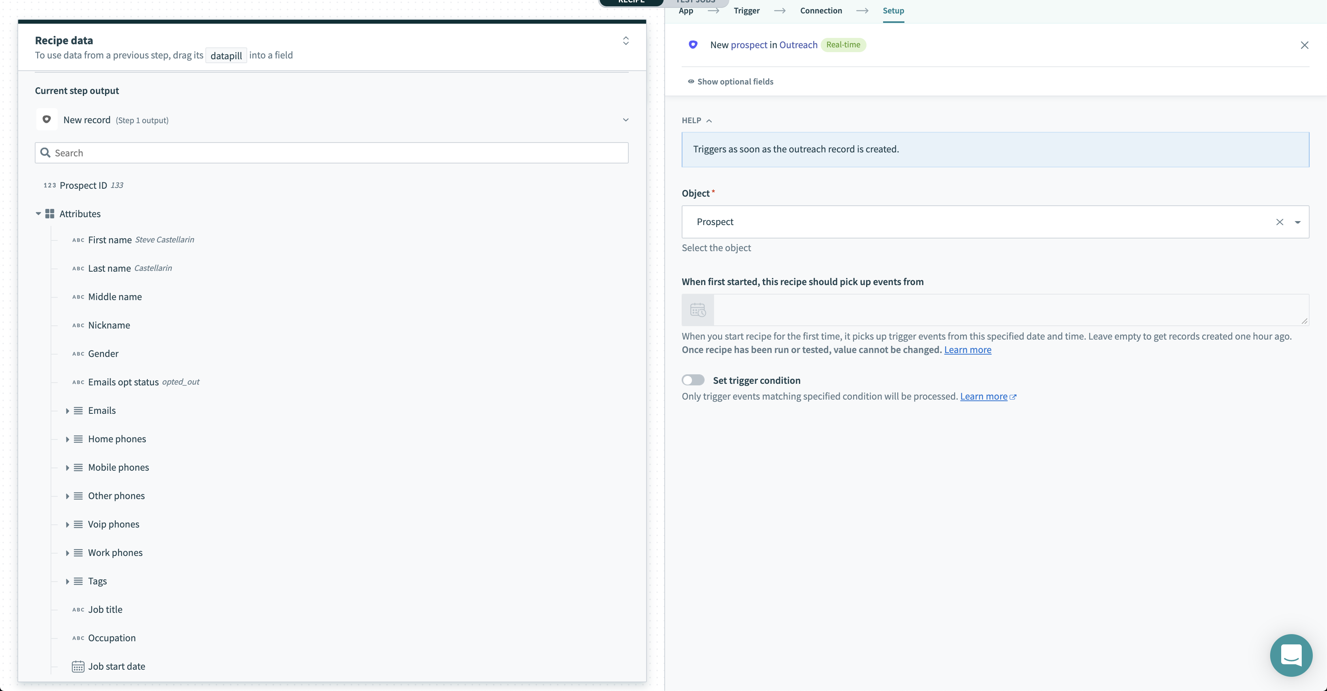Viewport: 1327px width, 691px height.
Task: Clear the Prospect object selection with X
Action: [x=1279, y=222]
